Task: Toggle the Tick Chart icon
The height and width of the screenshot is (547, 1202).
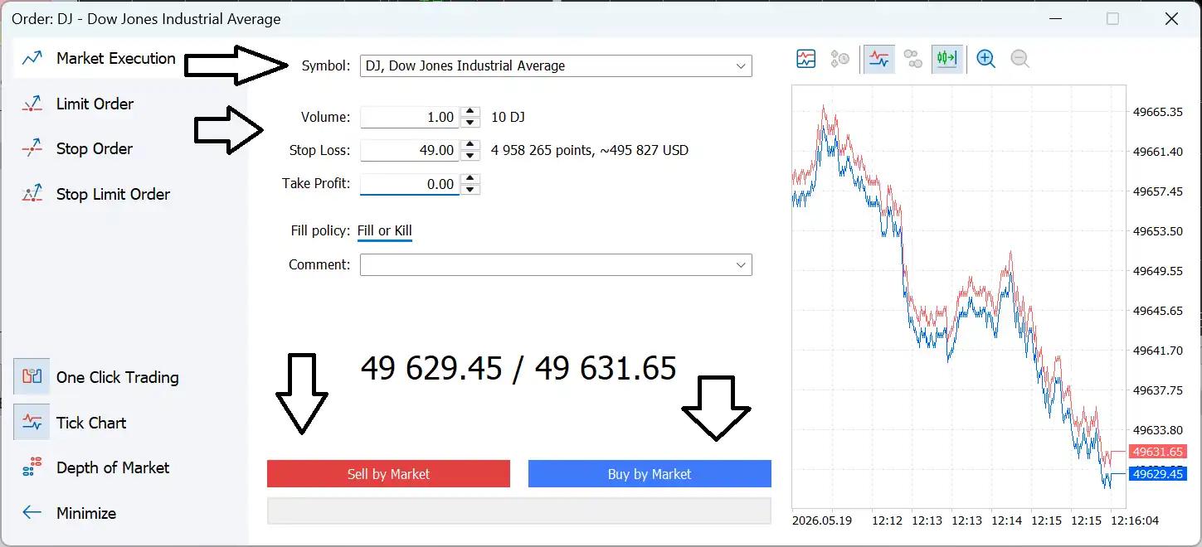Action: point(32,423)
